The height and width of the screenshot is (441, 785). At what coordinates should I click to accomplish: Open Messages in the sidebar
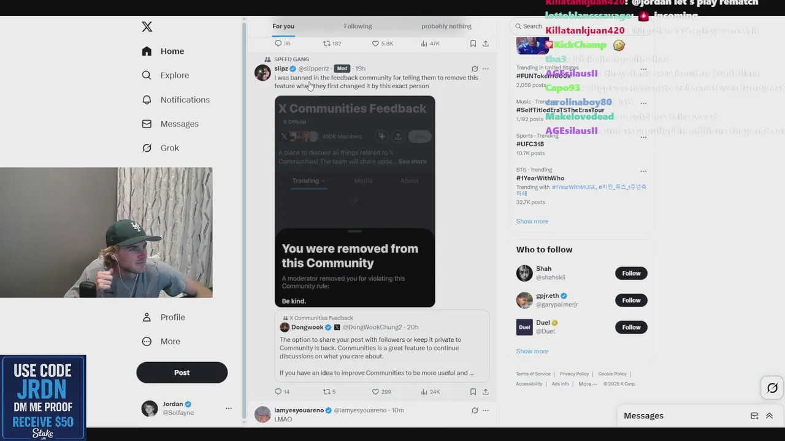170,124
